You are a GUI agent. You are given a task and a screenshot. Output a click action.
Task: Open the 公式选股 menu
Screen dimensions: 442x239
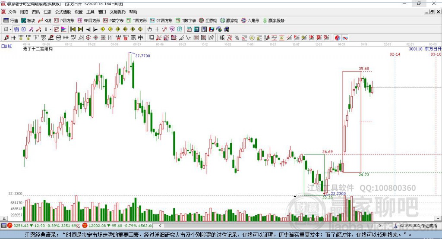point(63,12)
